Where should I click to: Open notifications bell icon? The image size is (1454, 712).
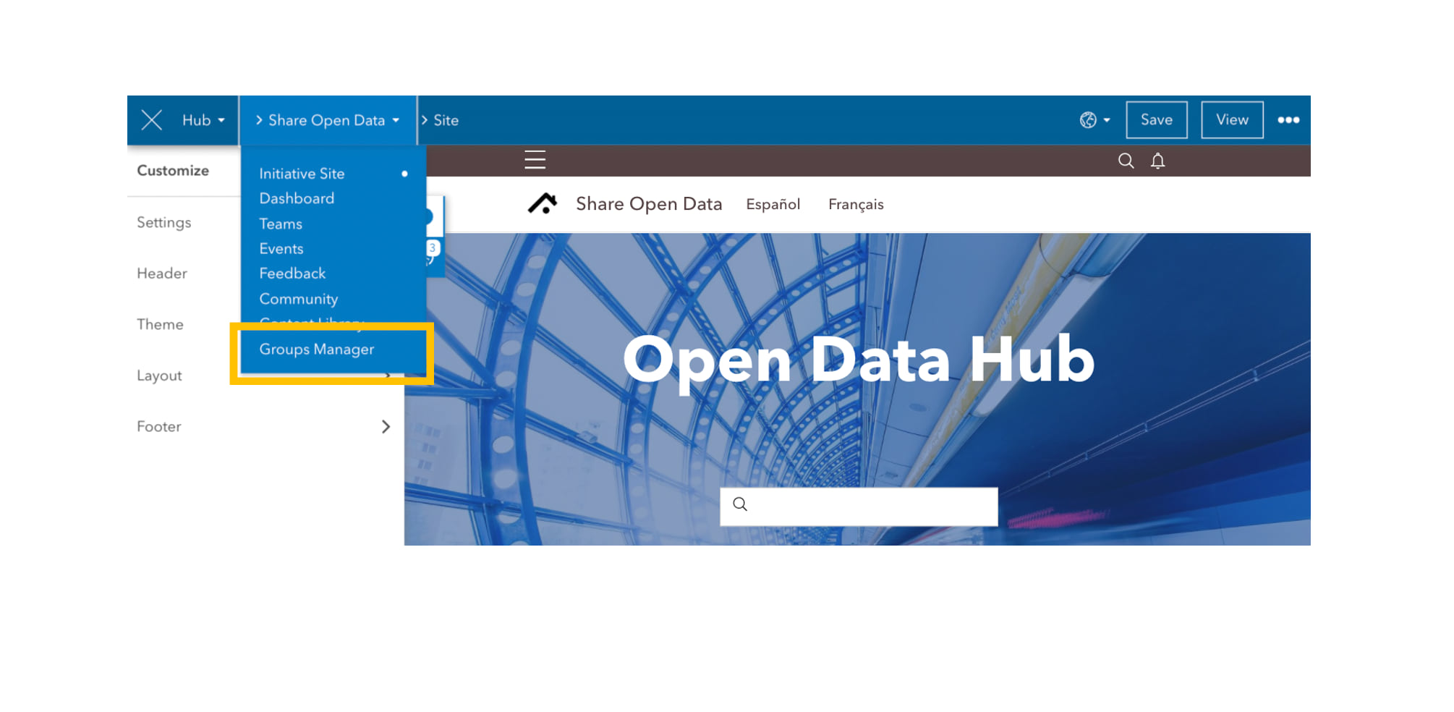(1157, 161)
